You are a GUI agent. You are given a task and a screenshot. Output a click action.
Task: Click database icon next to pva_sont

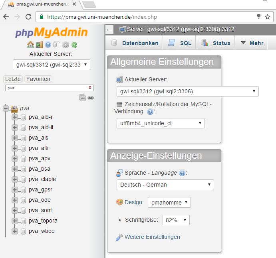tap(23, 211)
